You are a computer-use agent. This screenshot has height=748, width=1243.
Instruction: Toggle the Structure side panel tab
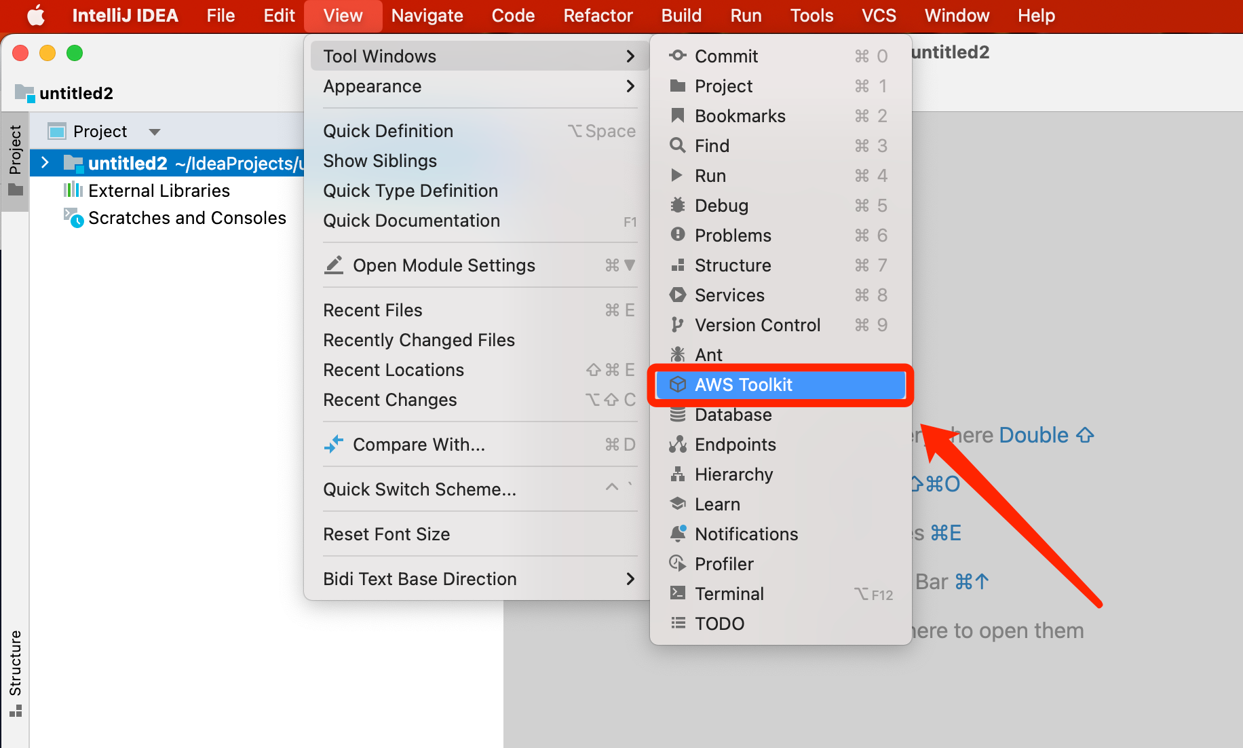pos(15,673)
